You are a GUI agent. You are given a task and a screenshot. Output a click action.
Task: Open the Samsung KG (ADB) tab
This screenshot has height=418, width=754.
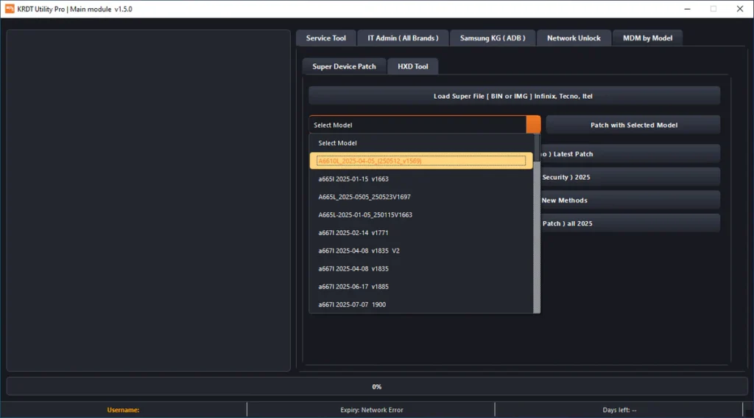pos(493,38)
